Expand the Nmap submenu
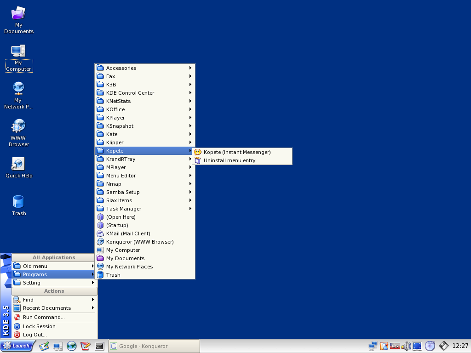 pyautogui.click(x=145, y=184)
